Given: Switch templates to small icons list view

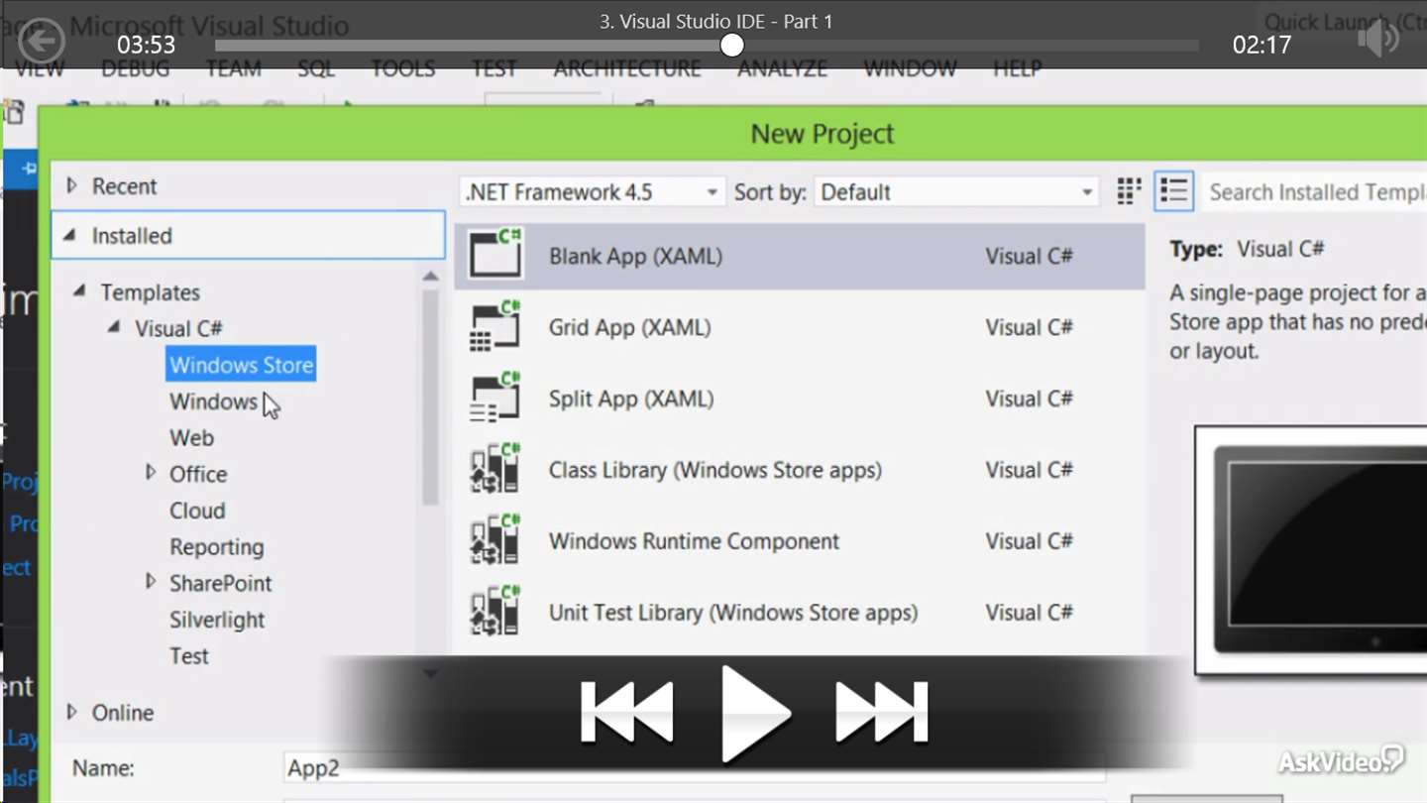Looking at the screenshot, I should pyautogui.click(x=1174, y=191).
